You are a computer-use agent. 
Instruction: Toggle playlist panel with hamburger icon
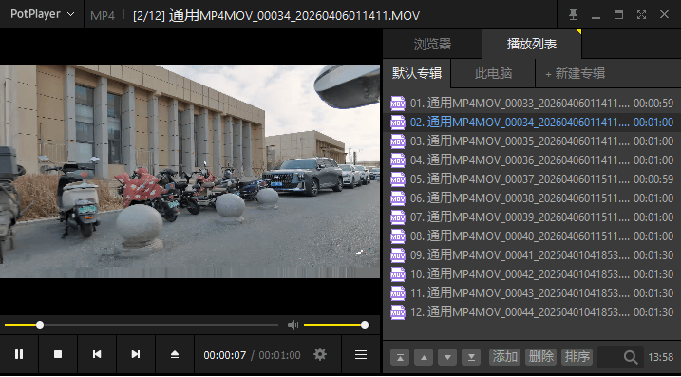(361, 355)
